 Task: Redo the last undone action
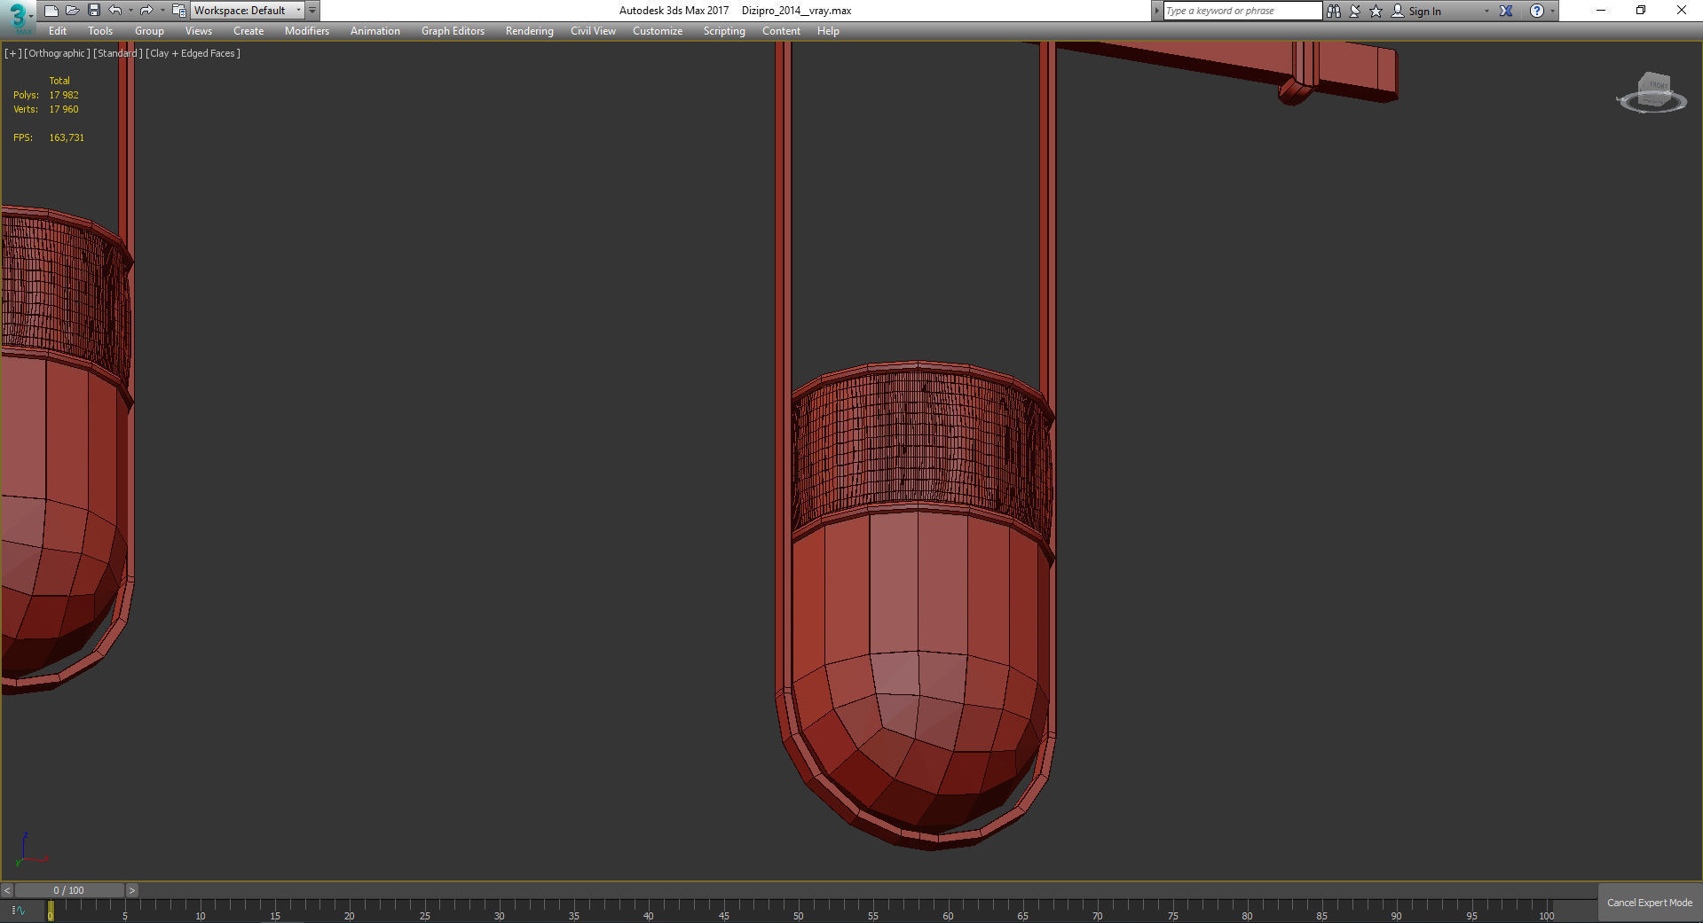(146, 11)
